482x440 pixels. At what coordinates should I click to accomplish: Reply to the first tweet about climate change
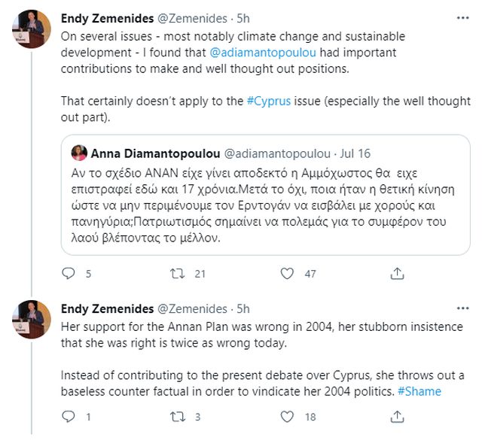pos(69,274)
